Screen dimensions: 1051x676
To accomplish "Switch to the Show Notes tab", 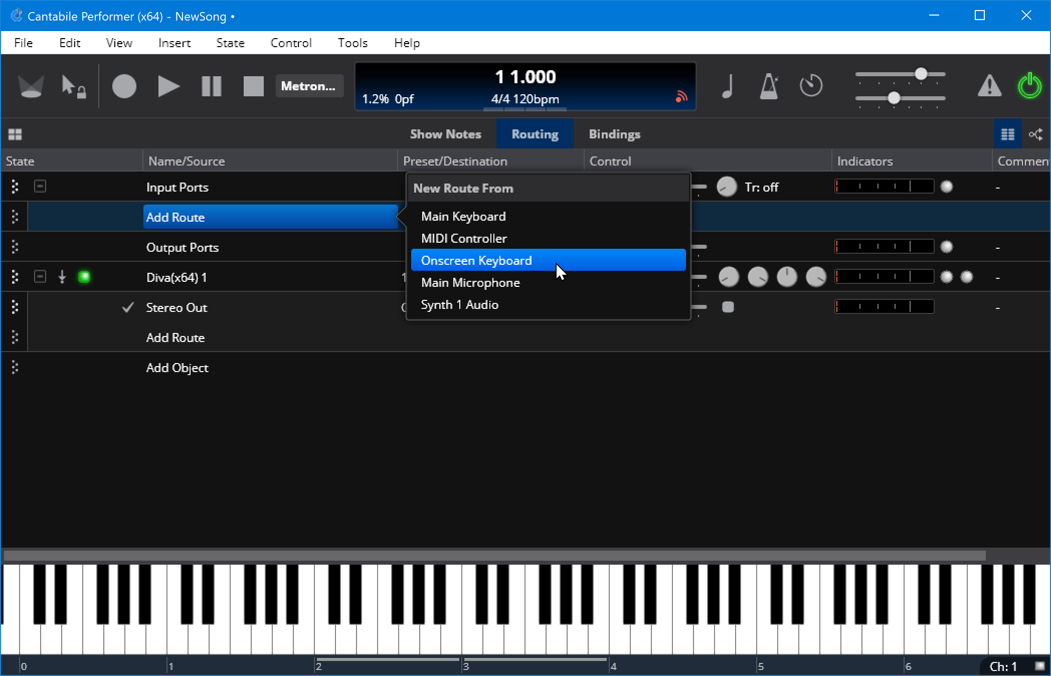I will [x=445, y=134].
